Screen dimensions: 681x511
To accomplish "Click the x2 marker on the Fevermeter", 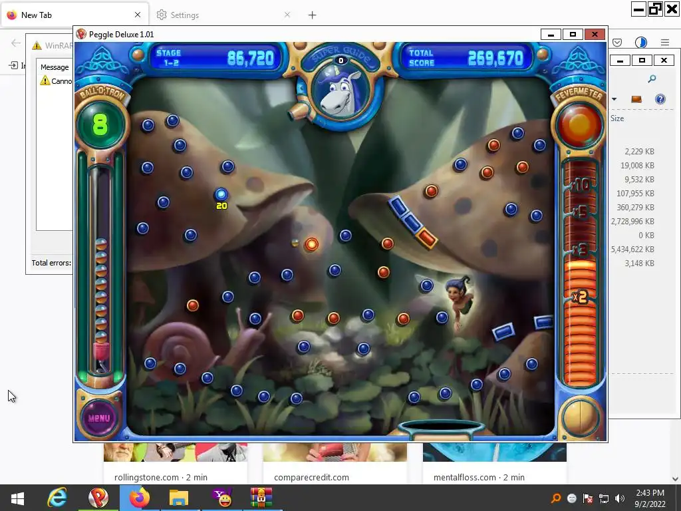I will point(580,297).
